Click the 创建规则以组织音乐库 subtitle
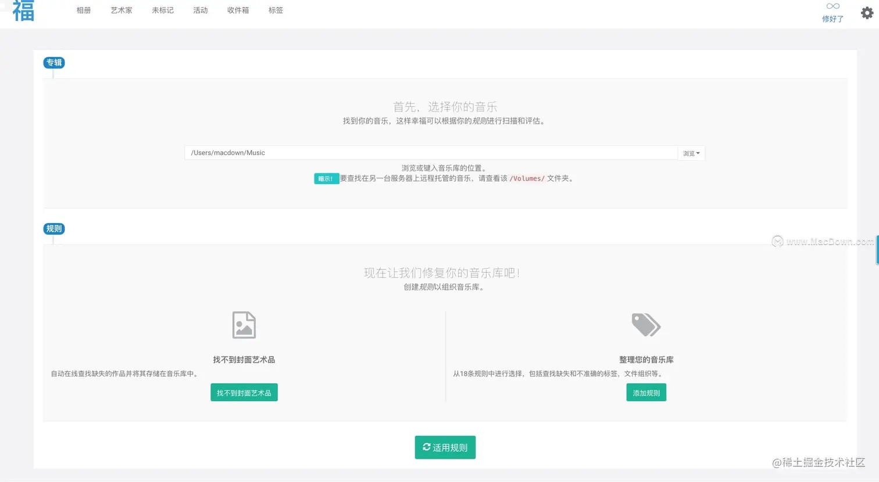 (445, 287)
